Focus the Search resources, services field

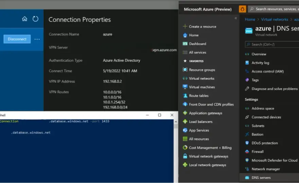point(274,9)
